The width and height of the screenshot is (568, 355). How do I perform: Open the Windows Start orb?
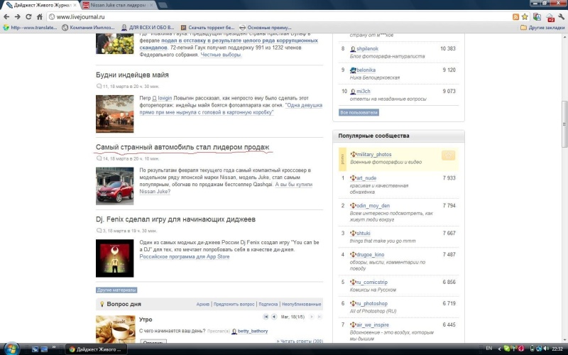11,349
